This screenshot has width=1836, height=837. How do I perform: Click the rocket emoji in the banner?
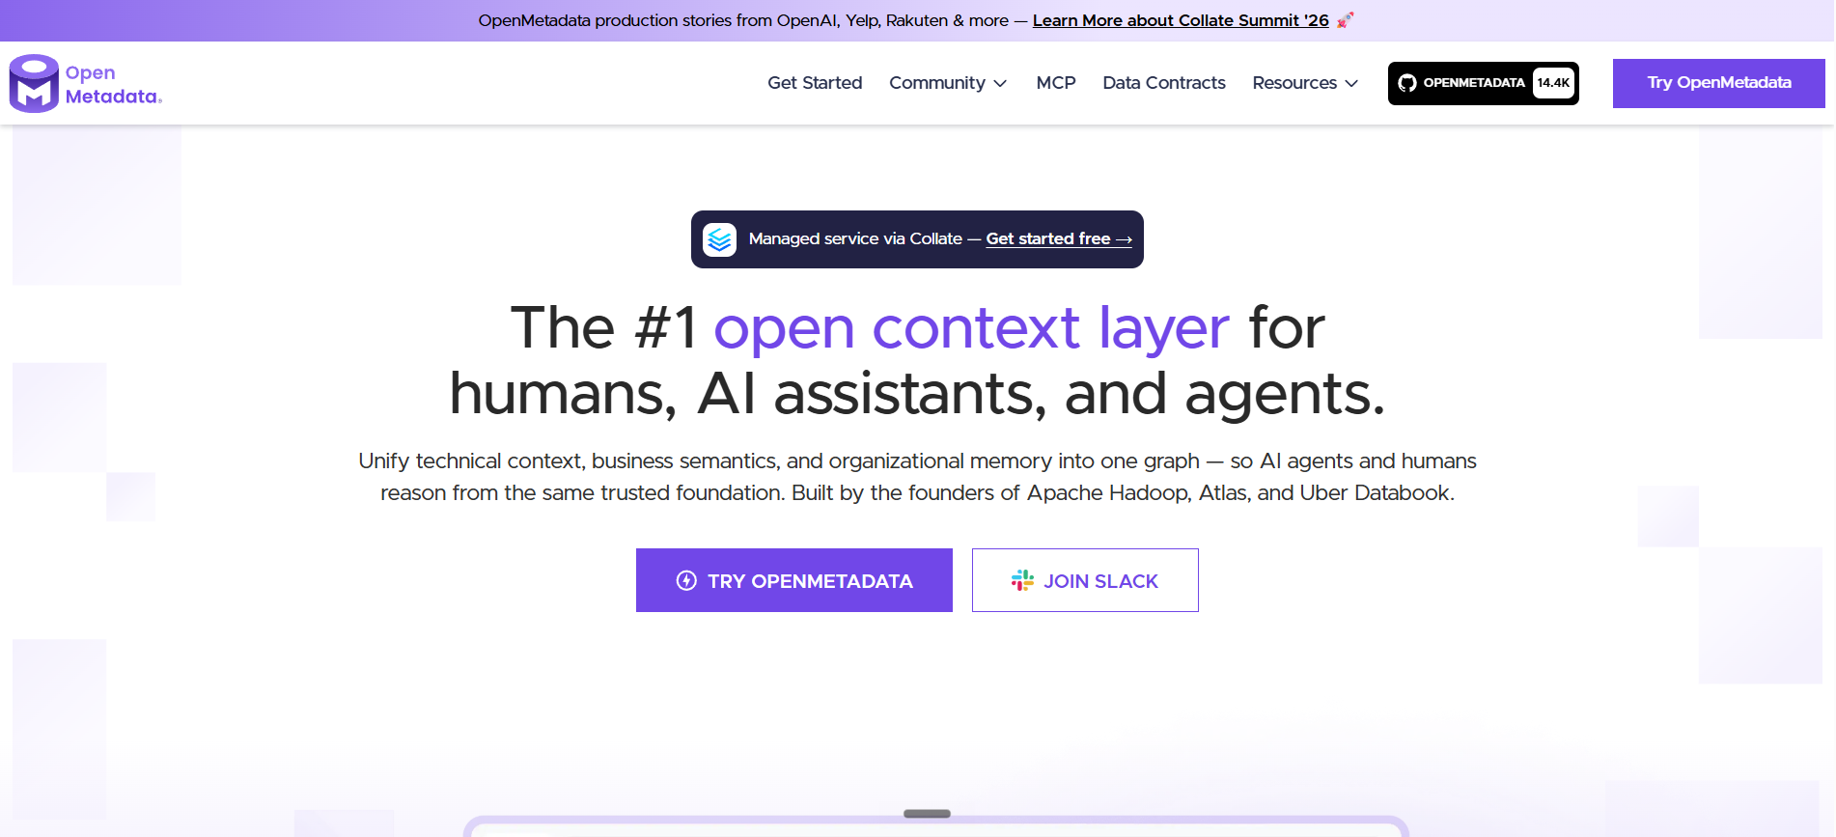[x=1346, y=20]
